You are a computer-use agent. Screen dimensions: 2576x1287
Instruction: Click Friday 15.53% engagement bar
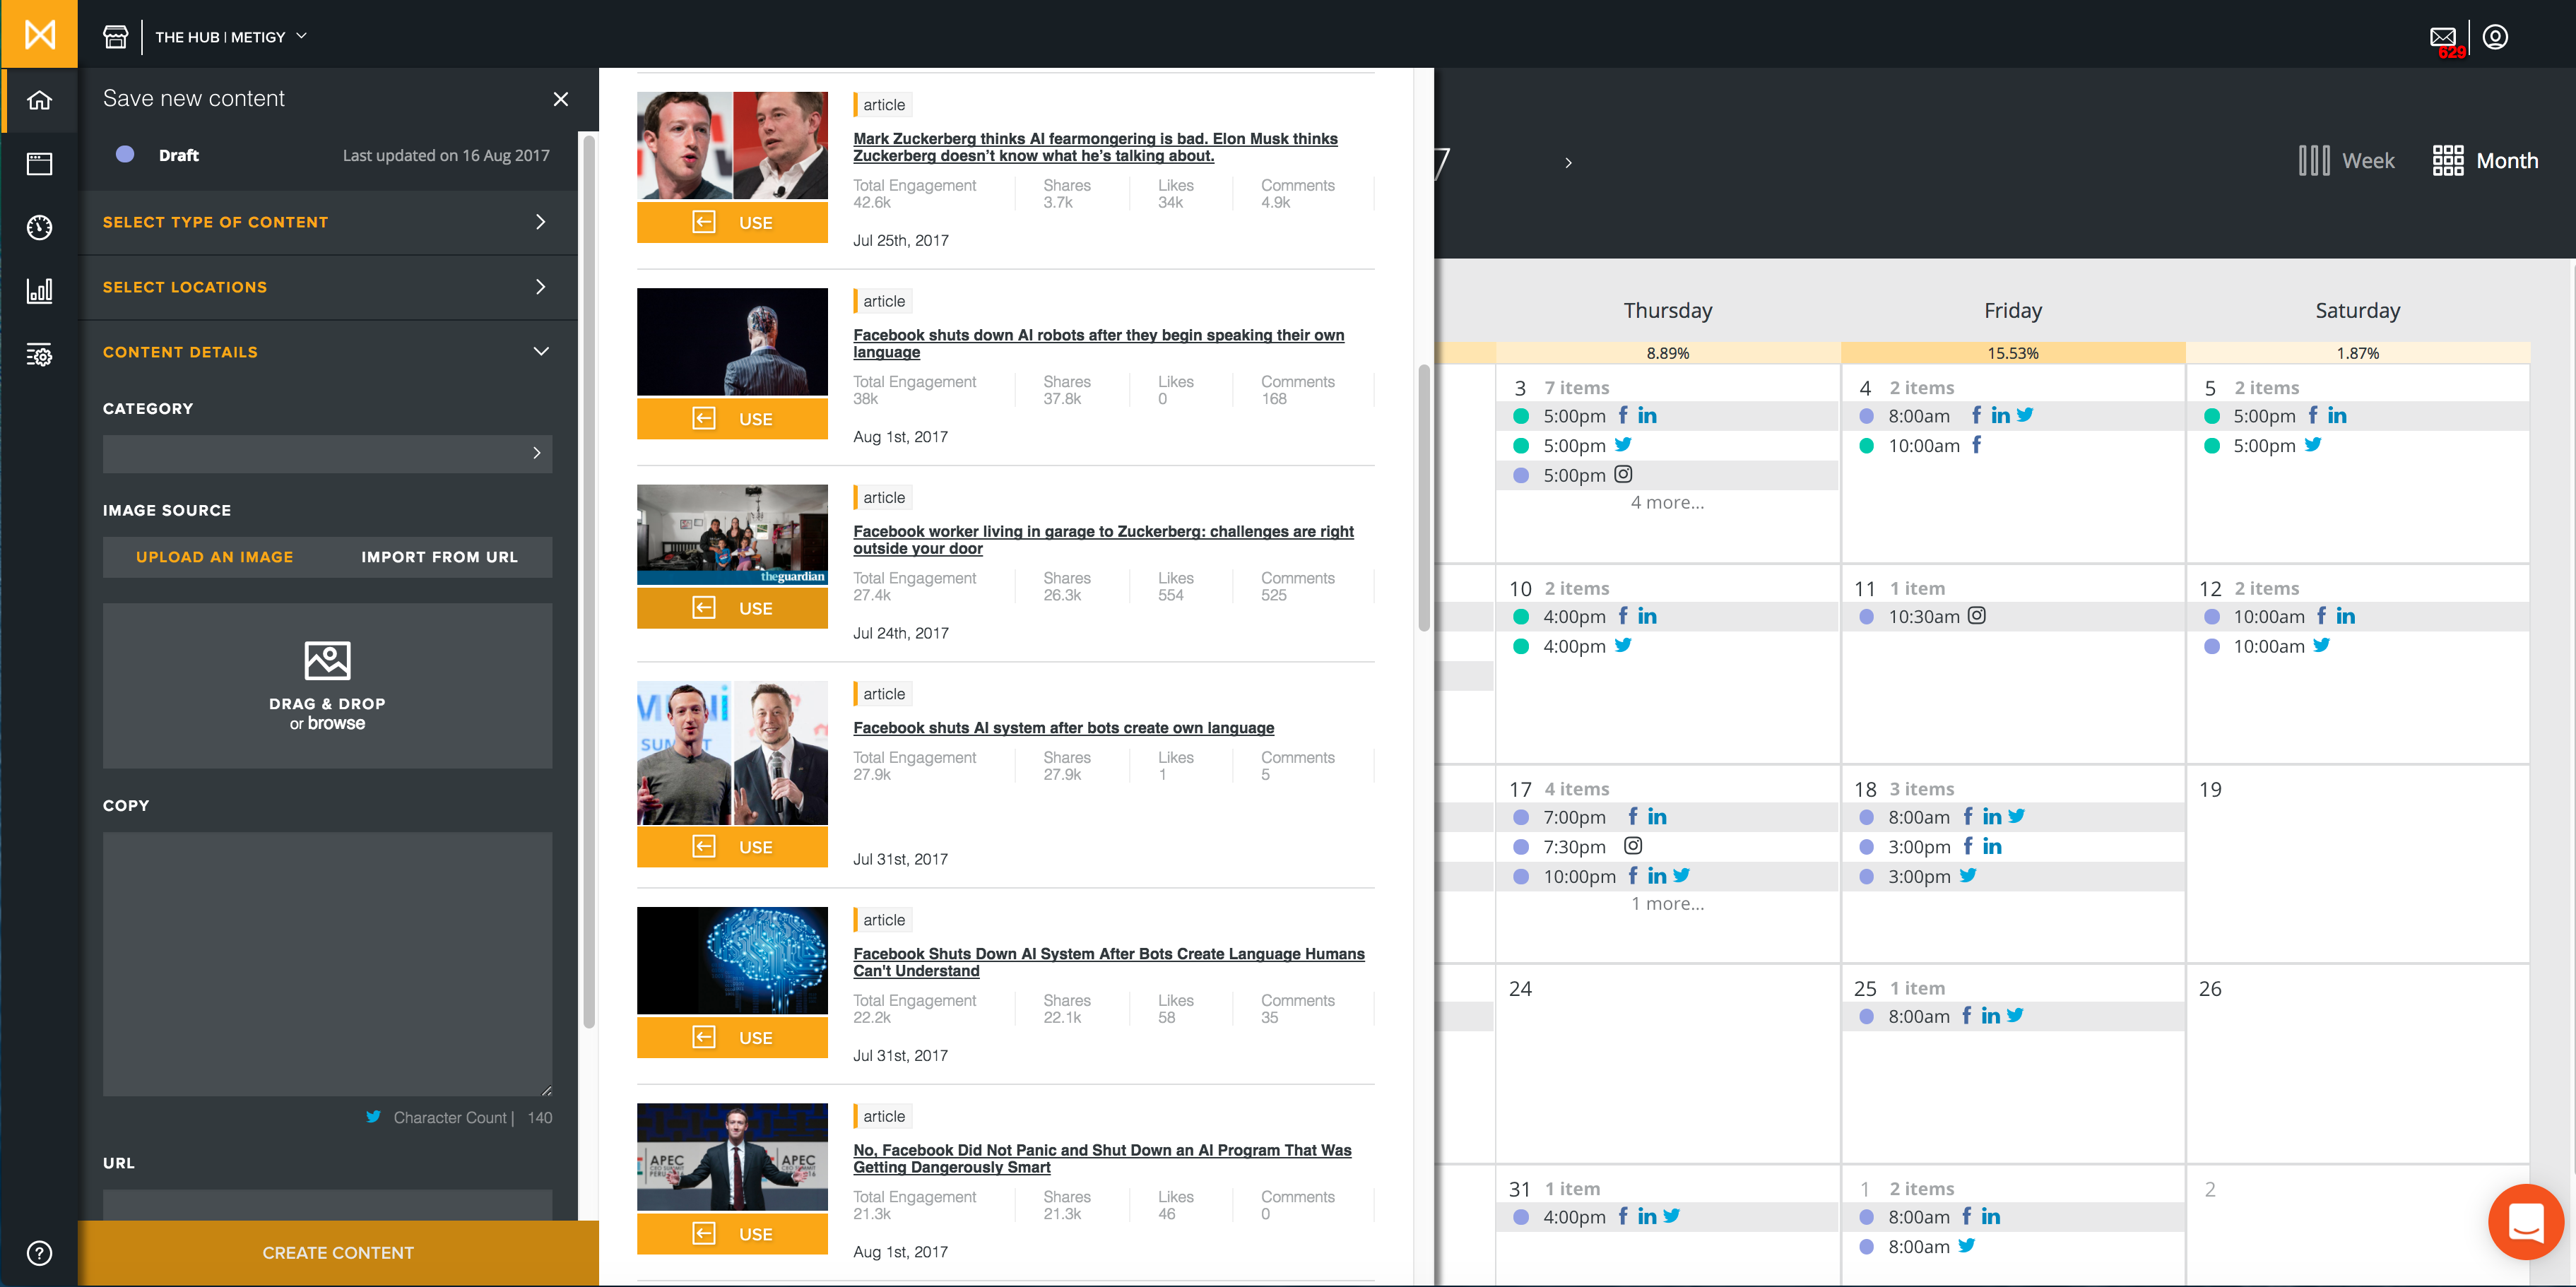2012,353
